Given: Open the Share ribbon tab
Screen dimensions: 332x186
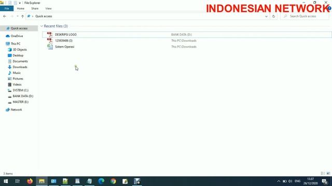Looking at the screenshot, I should click(x=35, y=8).
